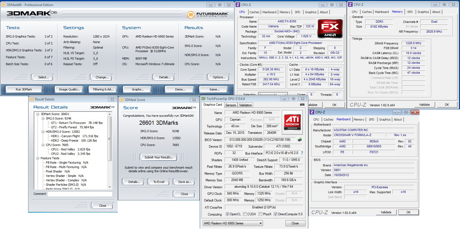Select the Fill Rate - Multi-Texturing tree row
Viewport: 460px width, 231px height.
pos(66,167)
